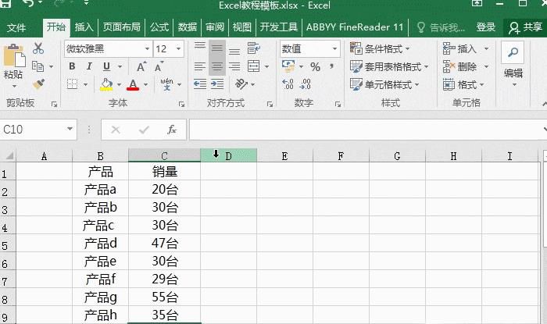Center text horizontally
The height and width of the screenshot is (324, 547).
[217, 66]
